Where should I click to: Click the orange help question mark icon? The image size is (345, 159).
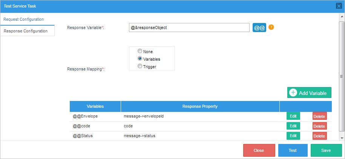click(x=271, y=28)
